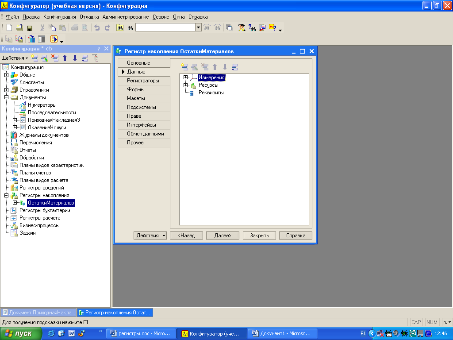Collapse the Документы tree branch

[6, 97]
